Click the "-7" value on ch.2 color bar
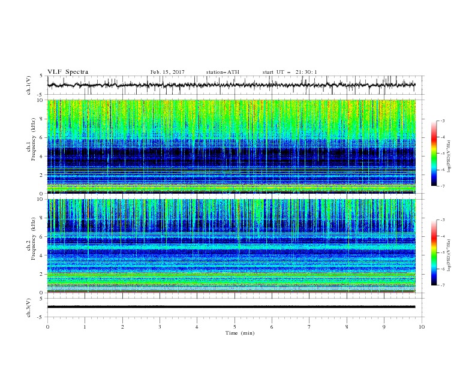 [442, 285]
